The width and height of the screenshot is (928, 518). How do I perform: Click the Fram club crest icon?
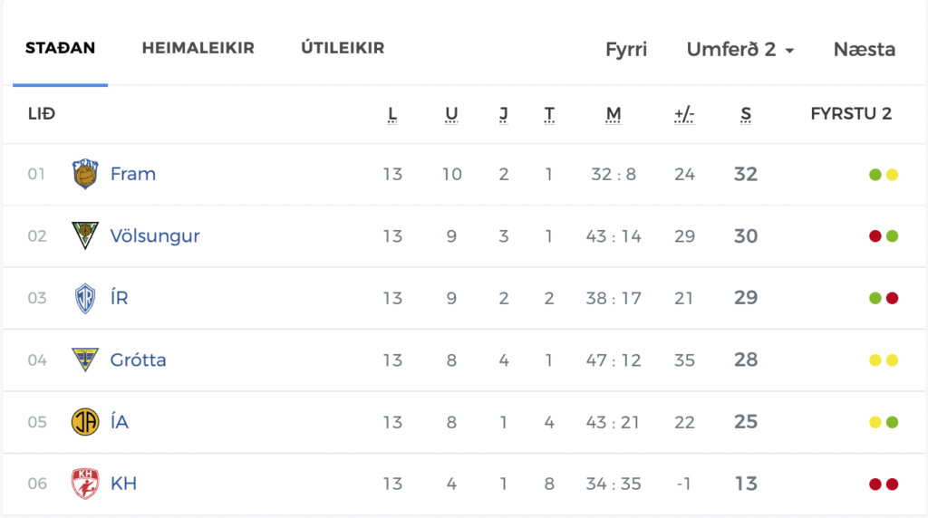click(x=85, y=174)
